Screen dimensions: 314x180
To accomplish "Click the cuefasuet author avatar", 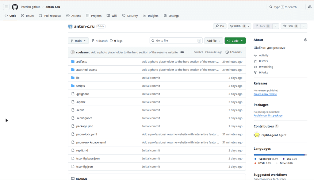I will 73,52.
